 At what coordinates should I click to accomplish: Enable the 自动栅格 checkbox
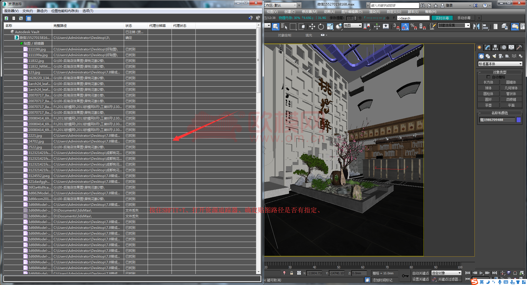488,77
